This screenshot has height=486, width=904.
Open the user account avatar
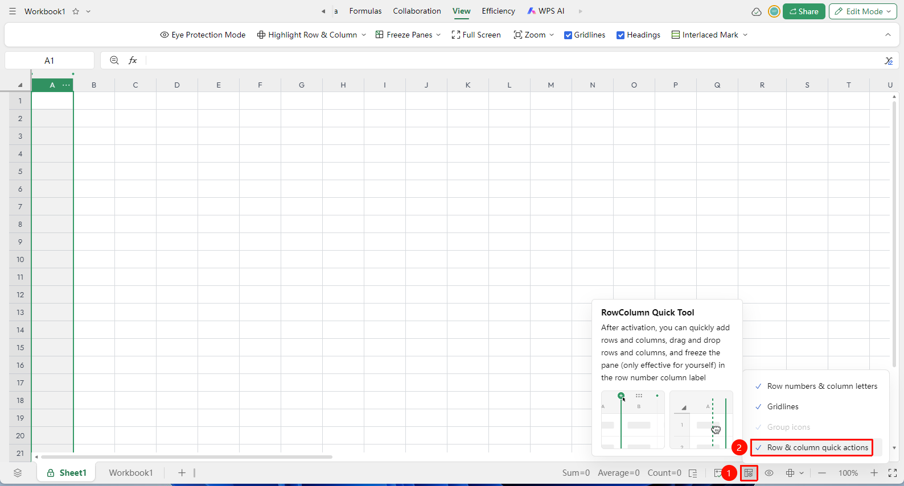pyautogui.click(x=774, y=11)
